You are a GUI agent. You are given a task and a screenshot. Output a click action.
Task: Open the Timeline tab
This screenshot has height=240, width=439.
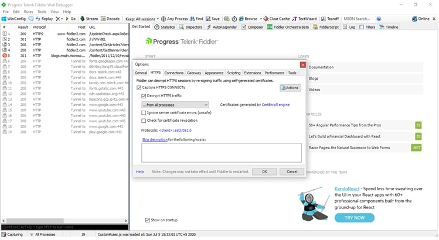[389, 27]
